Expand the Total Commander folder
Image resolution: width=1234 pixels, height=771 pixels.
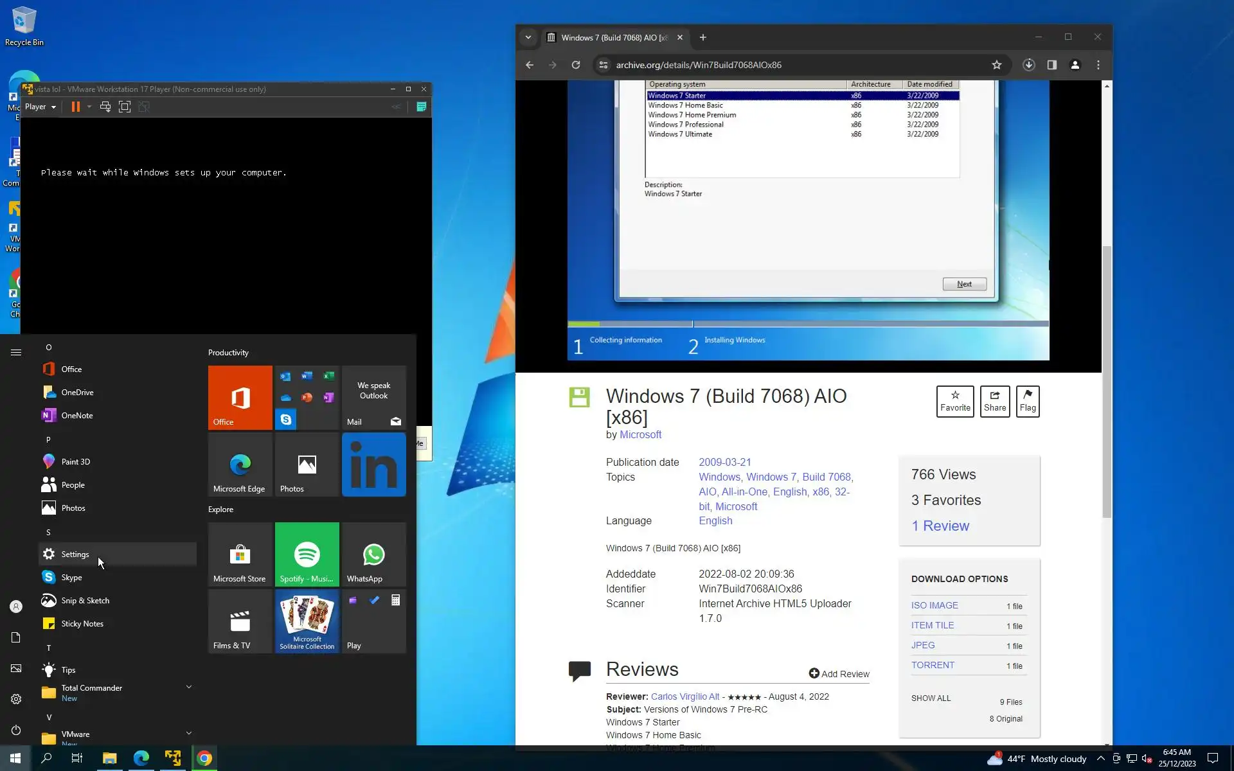pyautogui.click(x=189, y=687)
